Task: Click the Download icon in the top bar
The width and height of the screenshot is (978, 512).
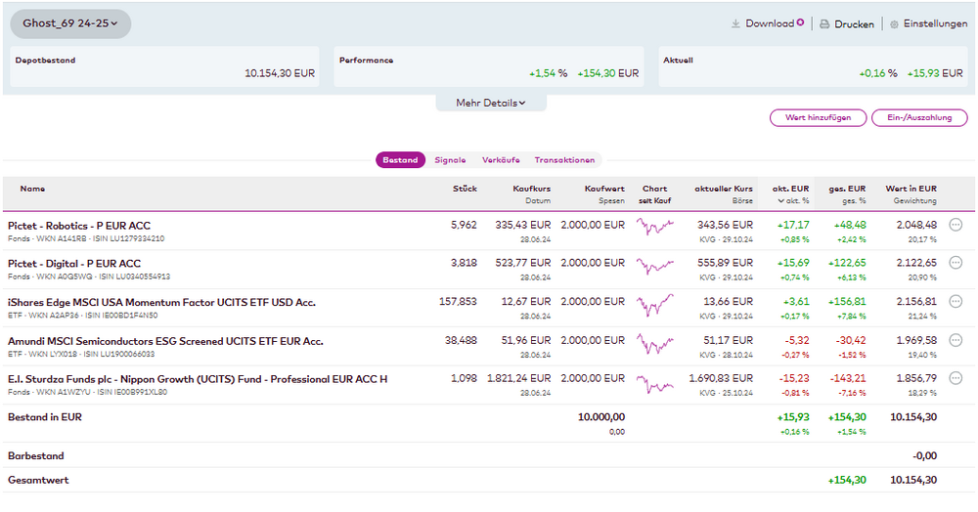Action: [x=735, y=23]
